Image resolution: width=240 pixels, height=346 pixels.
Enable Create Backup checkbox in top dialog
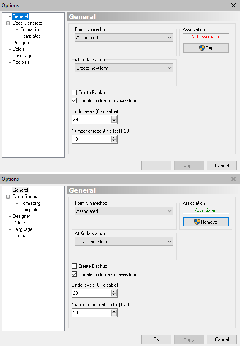[x=74, y=93]
